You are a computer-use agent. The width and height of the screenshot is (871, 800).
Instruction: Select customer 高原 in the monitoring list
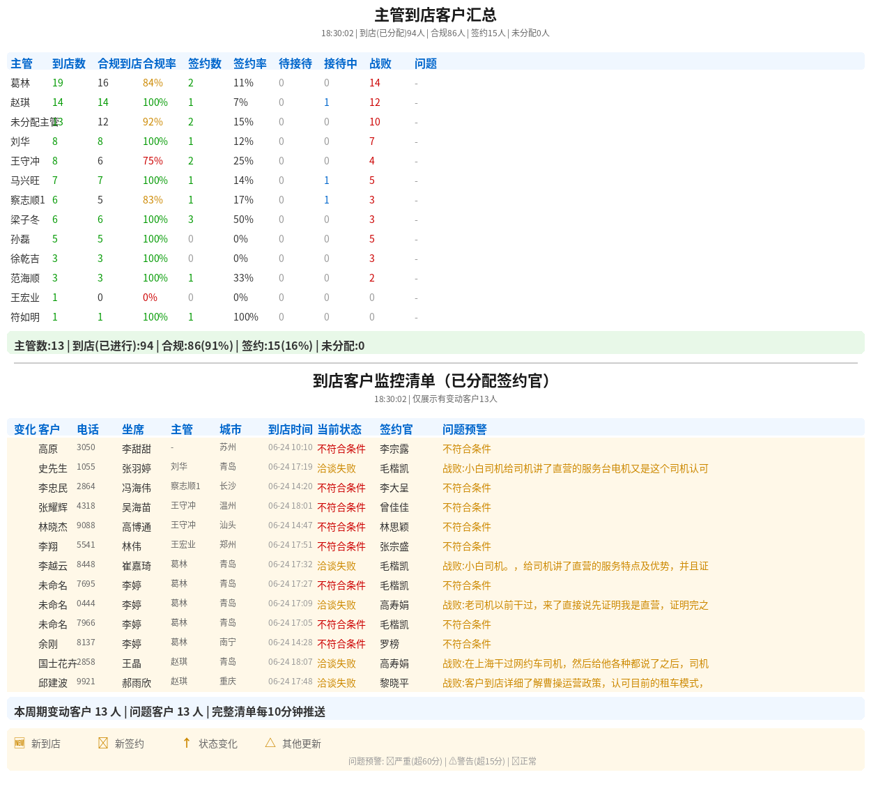[x=48, y=449]
